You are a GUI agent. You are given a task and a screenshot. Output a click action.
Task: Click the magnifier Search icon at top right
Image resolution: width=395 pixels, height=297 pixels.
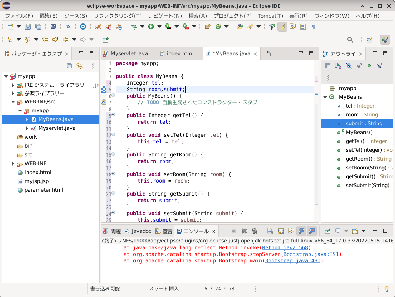pyautogui.click(x=350, y=40)
